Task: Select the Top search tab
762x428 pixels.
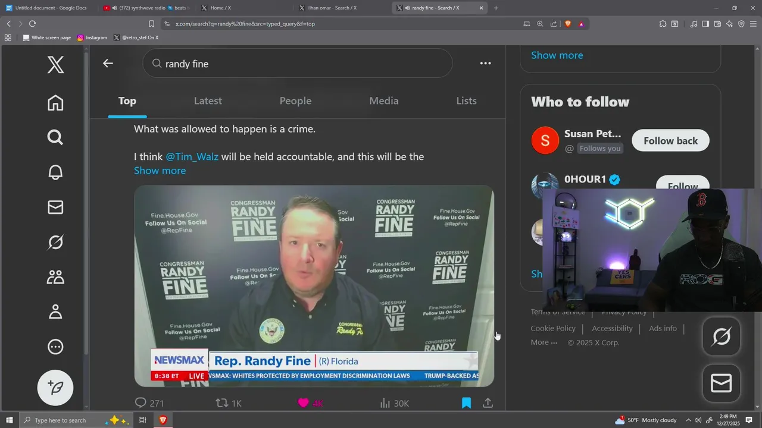Action: point(127,101)
